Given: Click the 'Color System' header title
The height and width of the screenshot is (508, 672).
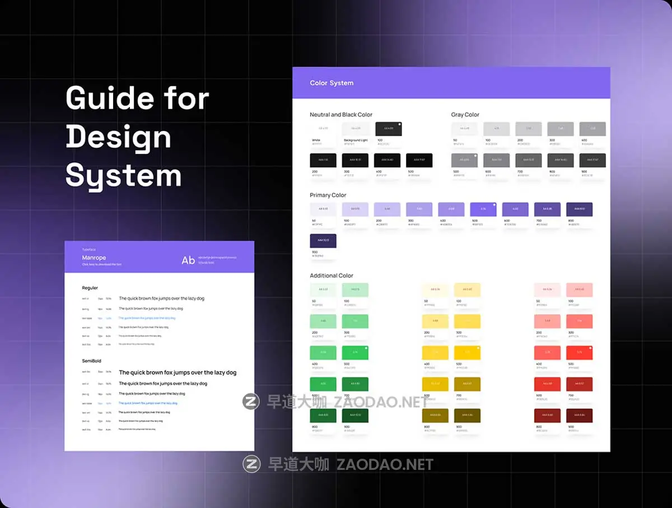Looking at the screenshot, I should (x=332, y=83).
